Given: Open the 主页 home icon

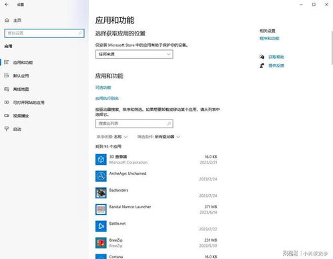Looking at the screenshot, I should (7, 20).
